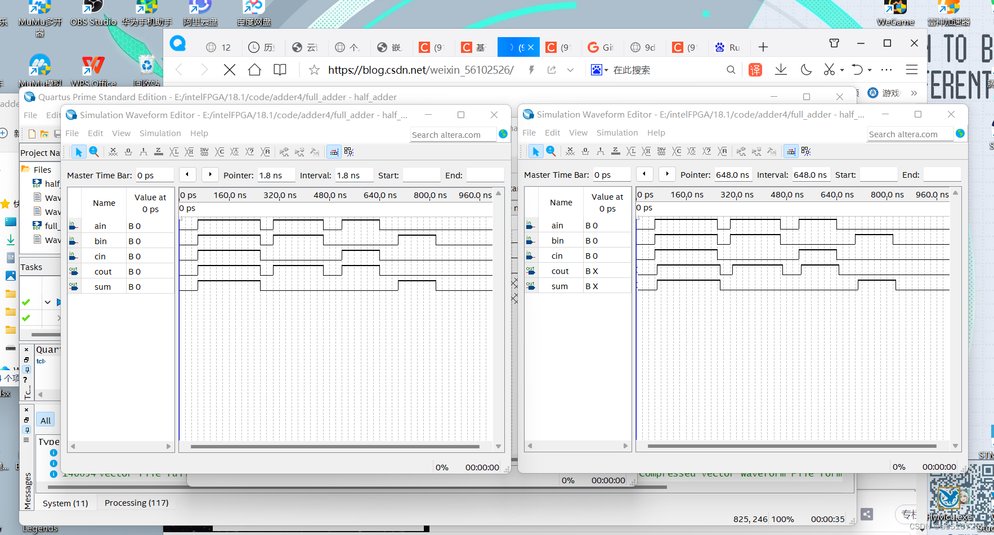Open Help menu in right waveform editor
This screenshot has height=535, width=994.
(656, 133)
